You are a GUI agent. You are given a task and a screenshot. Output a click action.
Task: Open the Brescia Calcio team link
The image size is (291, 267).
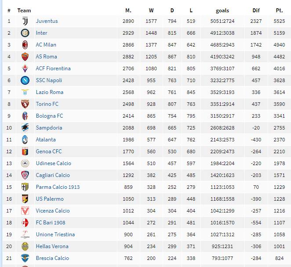click(52, 258)
